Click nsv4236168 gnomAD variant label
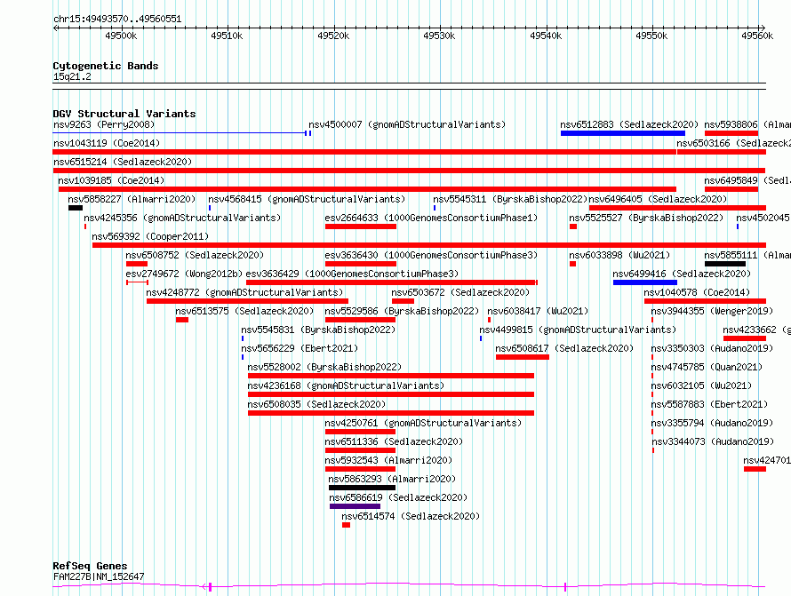 [x=346, y=385]
